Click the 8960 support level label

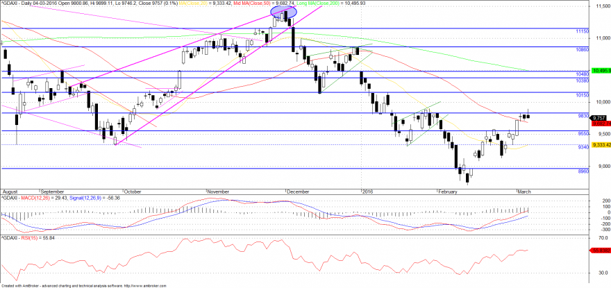point(583,171)
